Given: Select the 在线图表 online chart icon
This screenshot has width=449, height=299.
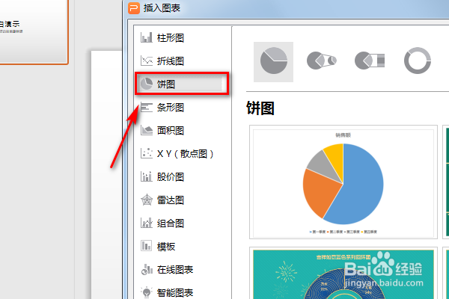Looking at the screenshot, I should (x=147, y=269).
